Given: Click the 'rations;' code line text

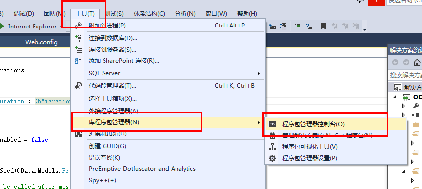Looking at the screenshot, I should click(13, 71).
